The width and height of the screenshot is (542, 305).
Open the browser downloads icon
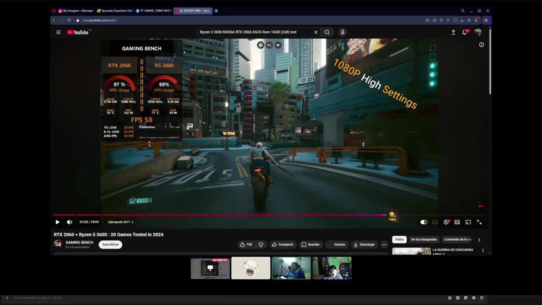click(462, 20)
